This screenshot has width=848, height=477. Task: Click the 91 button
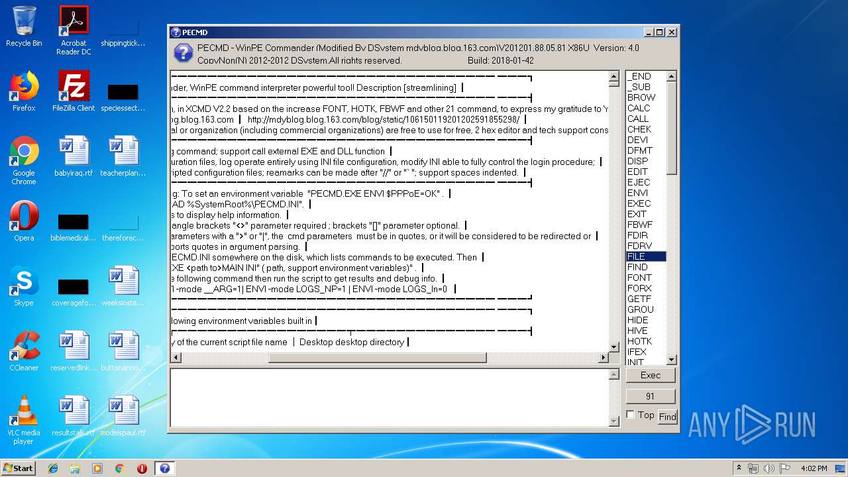point(650,396)
